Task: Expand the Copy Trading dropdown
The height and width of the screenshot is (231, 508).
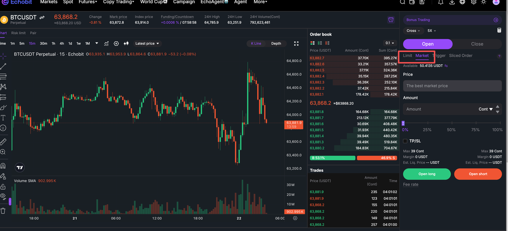Action: pos(119,2)
